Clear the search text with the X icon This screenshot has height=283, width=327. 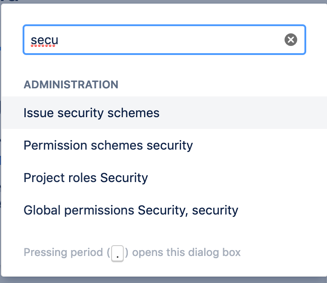tap(291, 40)
